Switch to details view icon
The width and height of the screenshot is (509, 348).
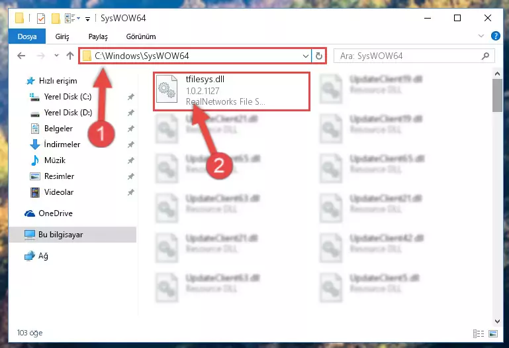479,333
